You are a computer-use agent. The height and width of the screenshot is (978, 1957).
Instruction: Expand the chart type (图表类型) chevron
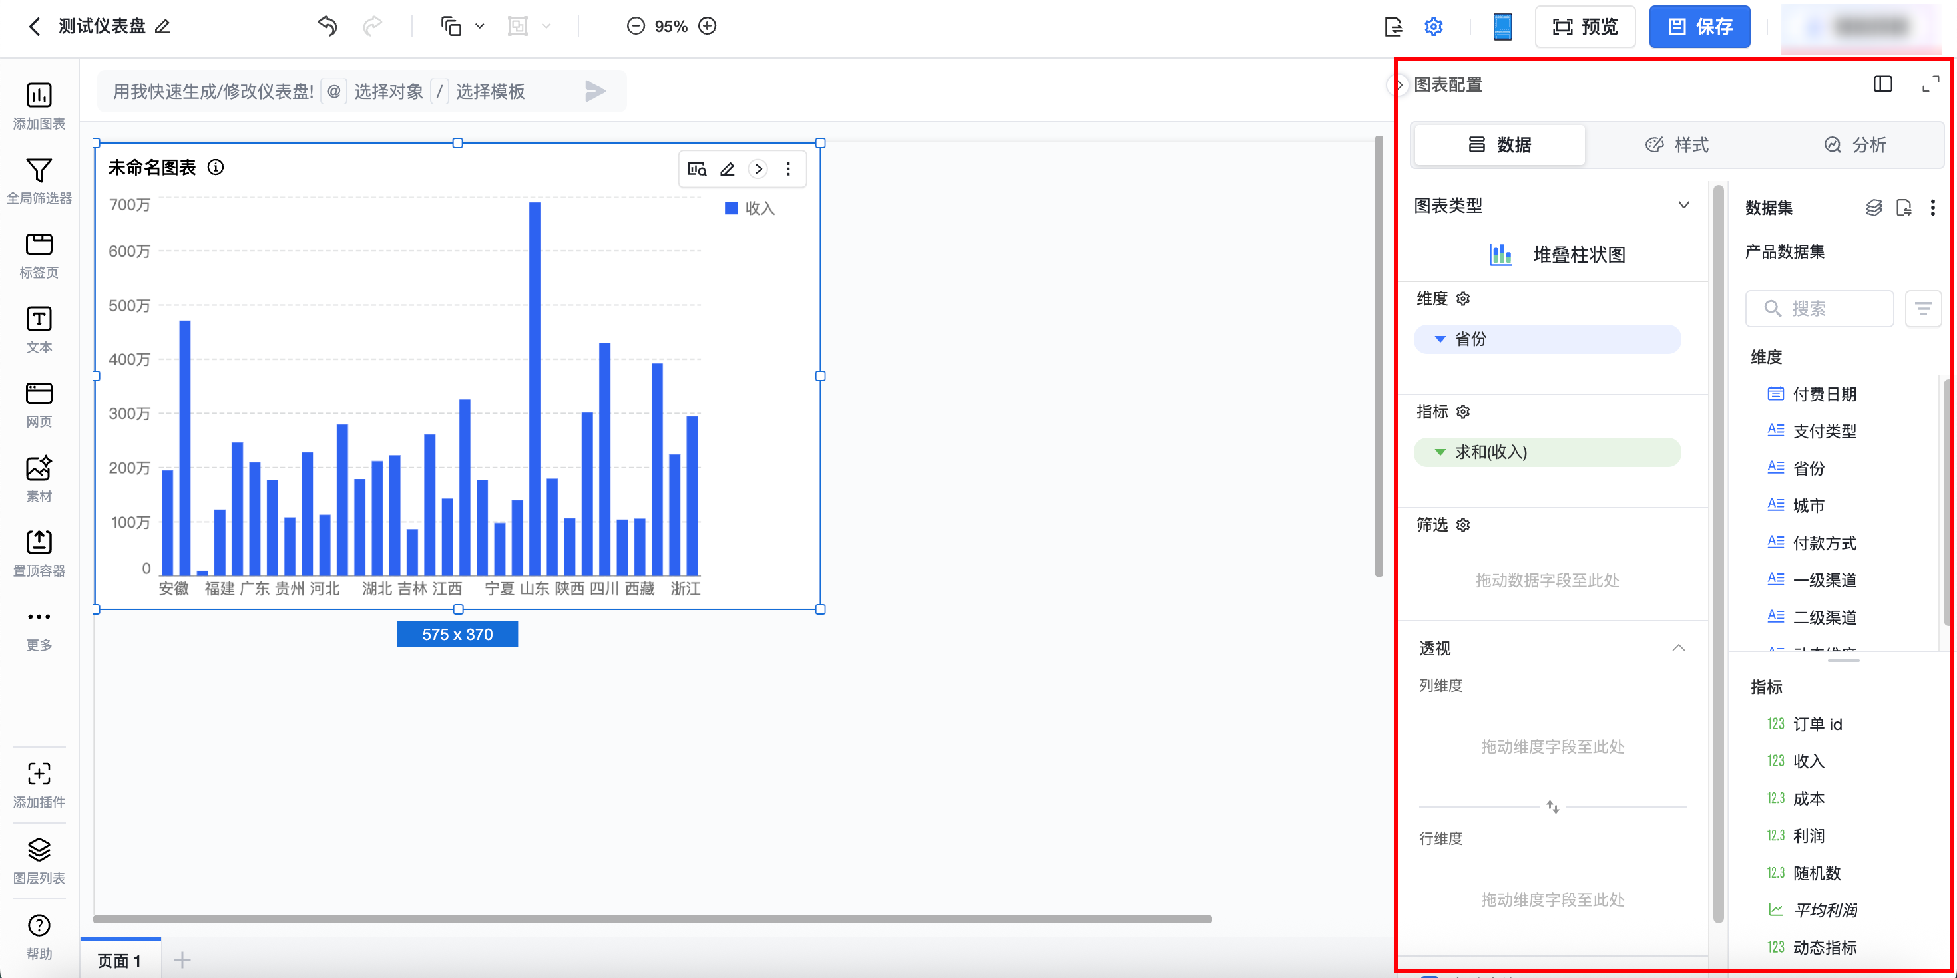click(1683, 205)
